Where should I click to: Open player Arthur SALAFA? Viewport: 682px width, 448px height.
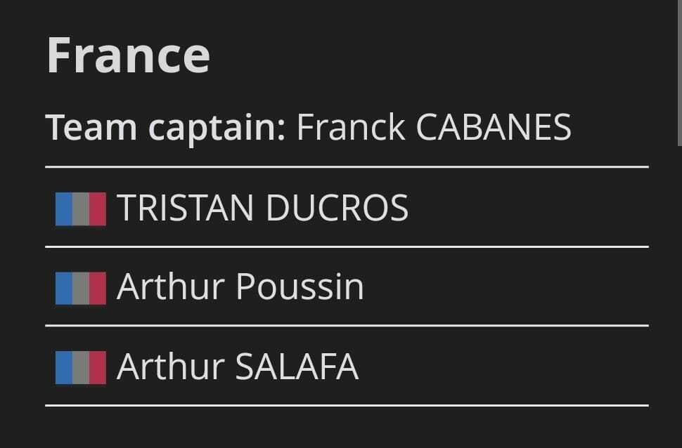[238, 367]
